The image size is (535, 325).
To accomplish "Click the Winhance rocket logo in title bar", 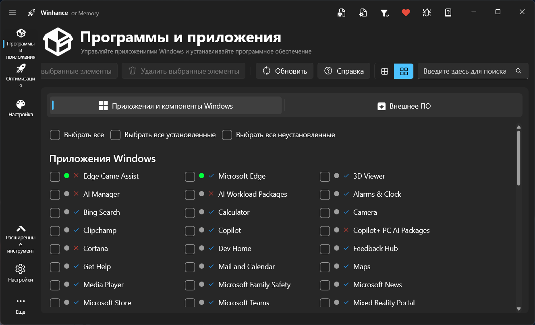I will tap(31, 13).
